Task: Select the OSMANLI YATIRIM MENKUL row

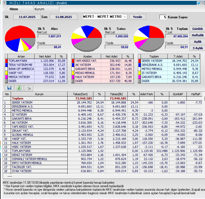Action: pos(102,159)
